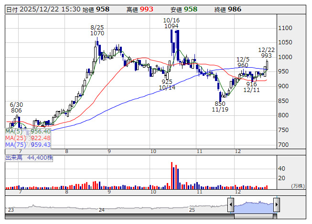
Task: Click the 12/22 latest price label 993
Action: 267,56
